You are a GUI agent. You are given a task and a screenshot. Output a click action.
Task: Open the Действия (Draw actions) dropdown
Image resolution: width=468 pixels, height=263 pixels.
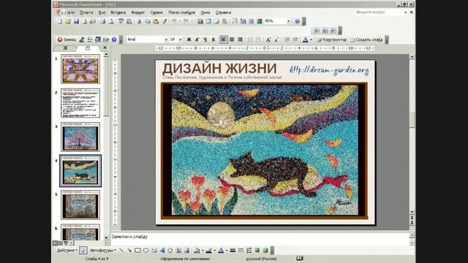pyautogui.click(x=67, y=250)
